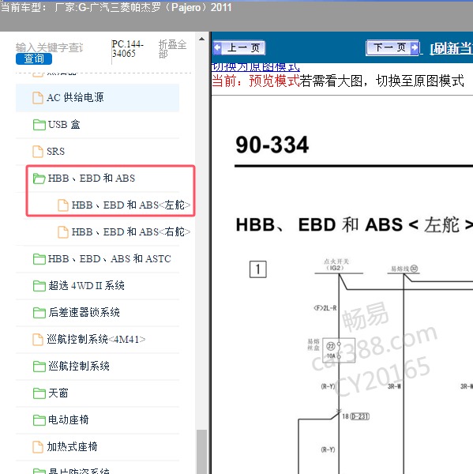Click the right arrow icon on 下一页
The width and height of the screenshot is (473, 474).
coord(415,47)
